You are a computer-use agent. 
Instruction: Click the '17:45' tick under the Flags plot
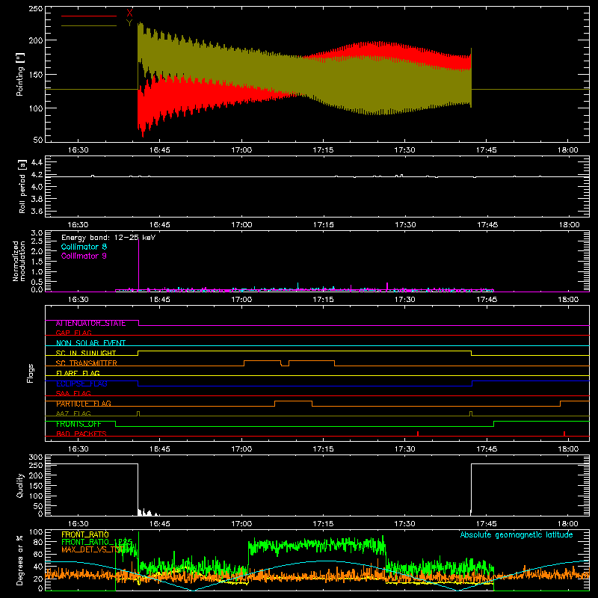click(487, 449)
